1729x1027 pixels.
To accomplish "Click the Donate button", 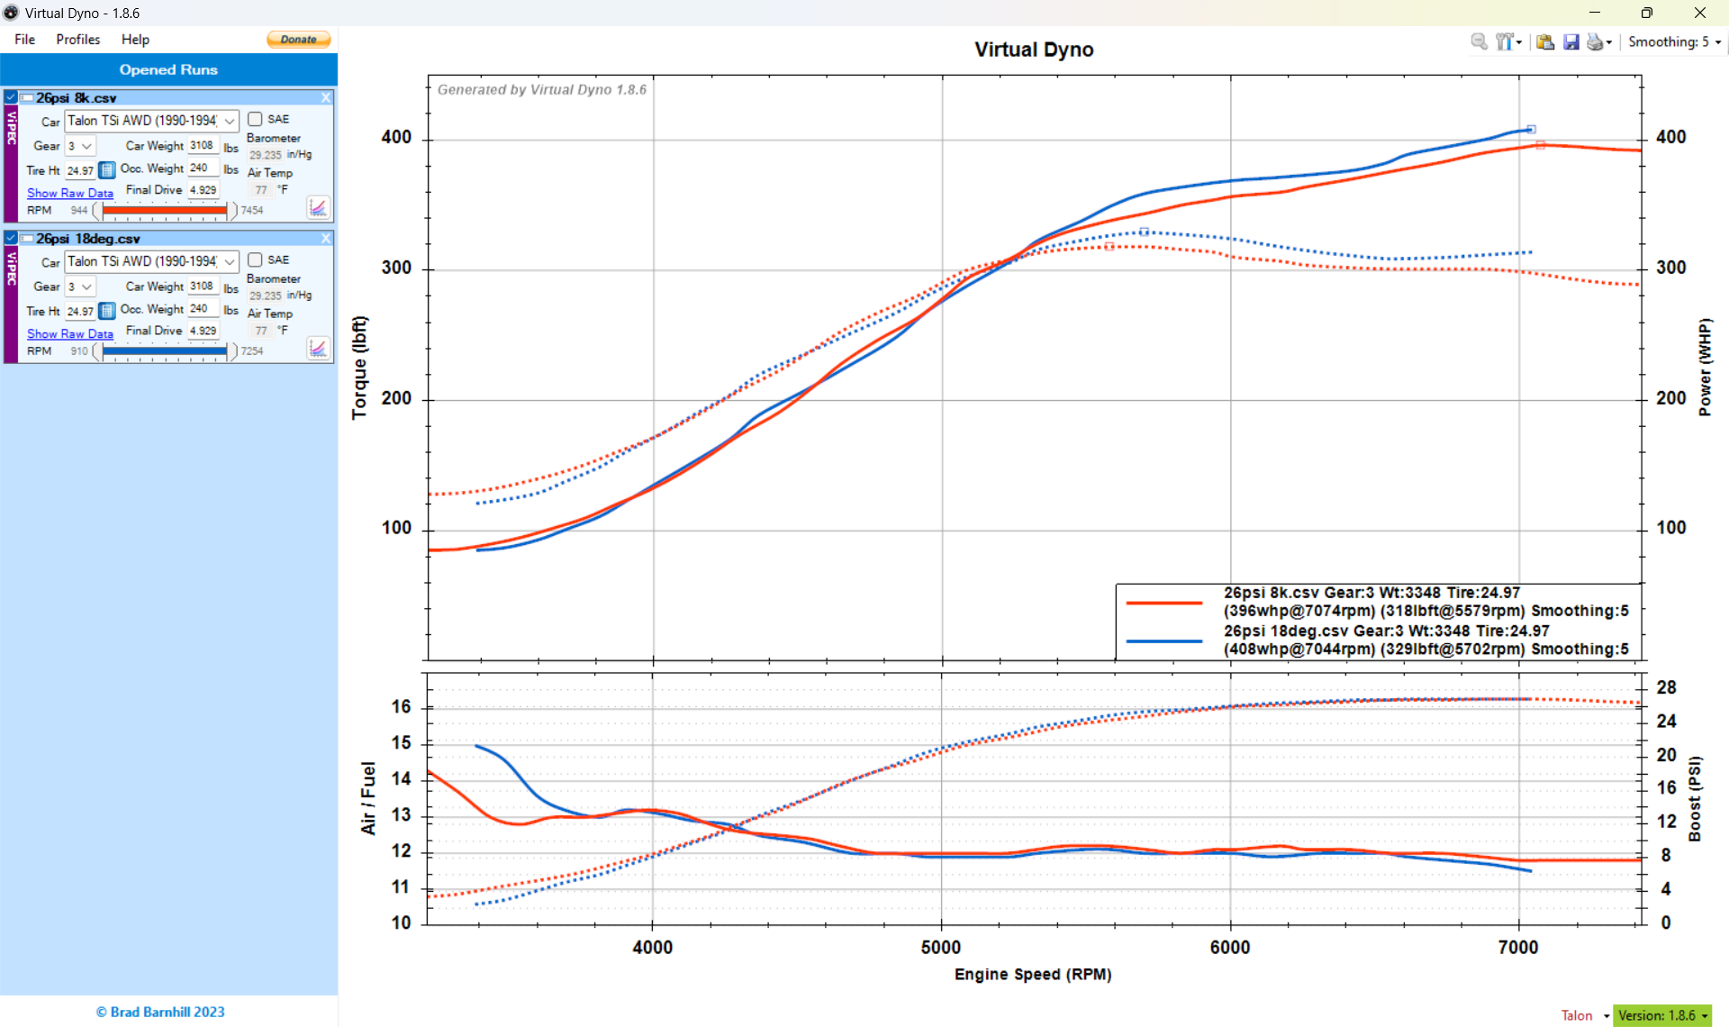I will (298, 40).
